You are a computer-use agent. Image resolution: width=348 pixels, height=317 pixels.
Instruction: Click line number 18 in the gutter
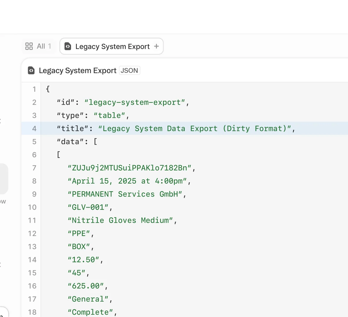pos(32,312)
